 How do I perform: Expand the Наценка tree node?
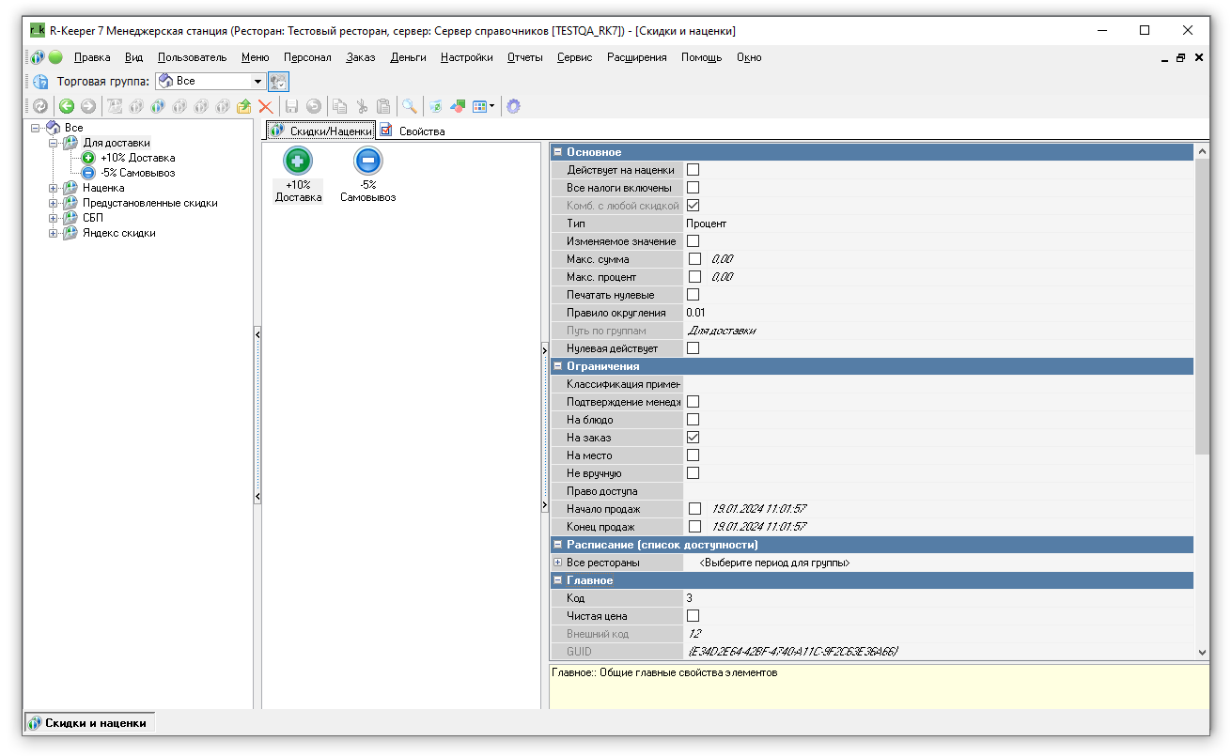pos(54,188)
